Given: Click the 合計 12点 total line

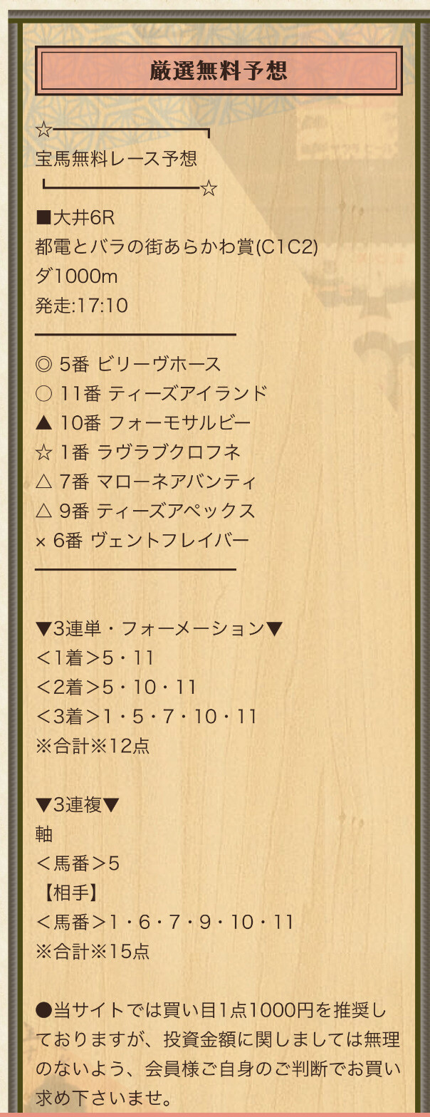Looking at the screenshot, I should [x=93, y=746].
